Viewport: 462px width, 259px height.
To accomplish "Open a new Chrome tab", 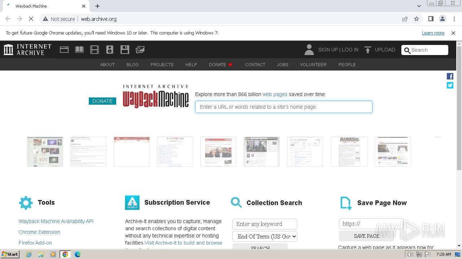I will click(97, 6).
